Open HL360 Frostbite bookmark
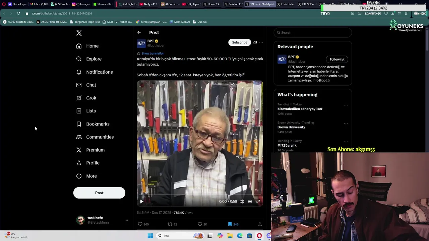 (x=18, y=22)
